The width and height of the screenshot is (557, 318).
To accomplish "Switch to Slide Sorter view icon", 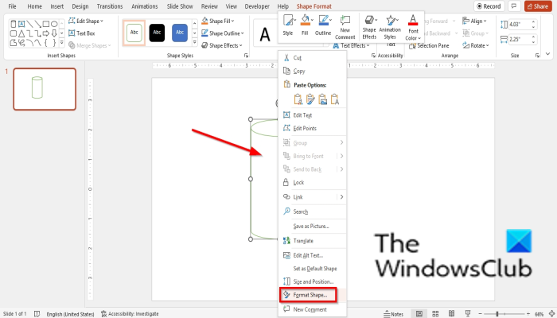I will point(435,314).
